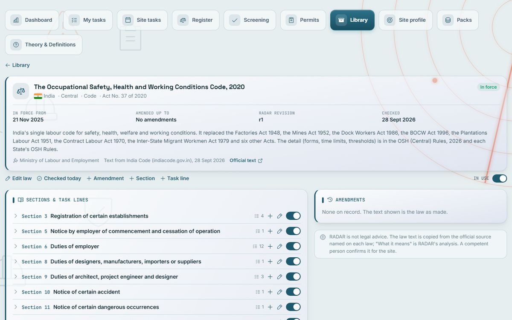Screen dimensions: 512x320
Task: Edit Section 8 with the pencil icon
Action: (x=279, y=262)
